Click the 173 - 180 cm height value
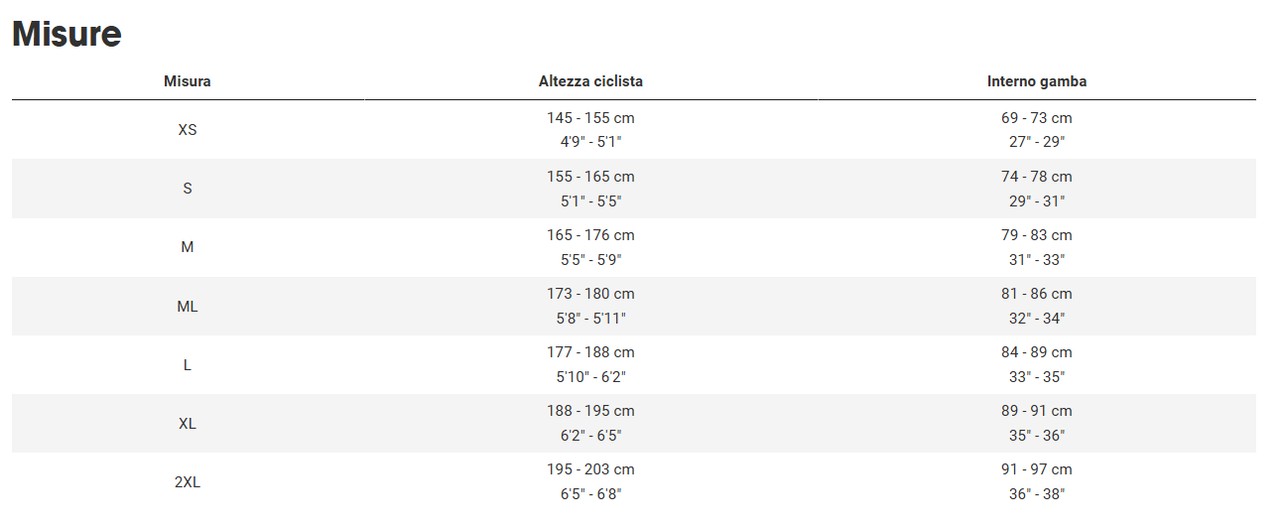1287x527 pixels. click(x=590, y=294)
